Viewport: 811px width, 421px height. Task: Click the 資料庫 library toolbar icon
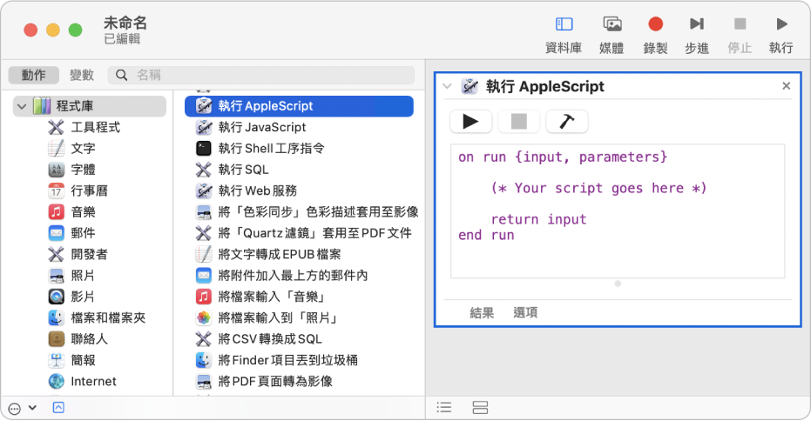[564, 25]
